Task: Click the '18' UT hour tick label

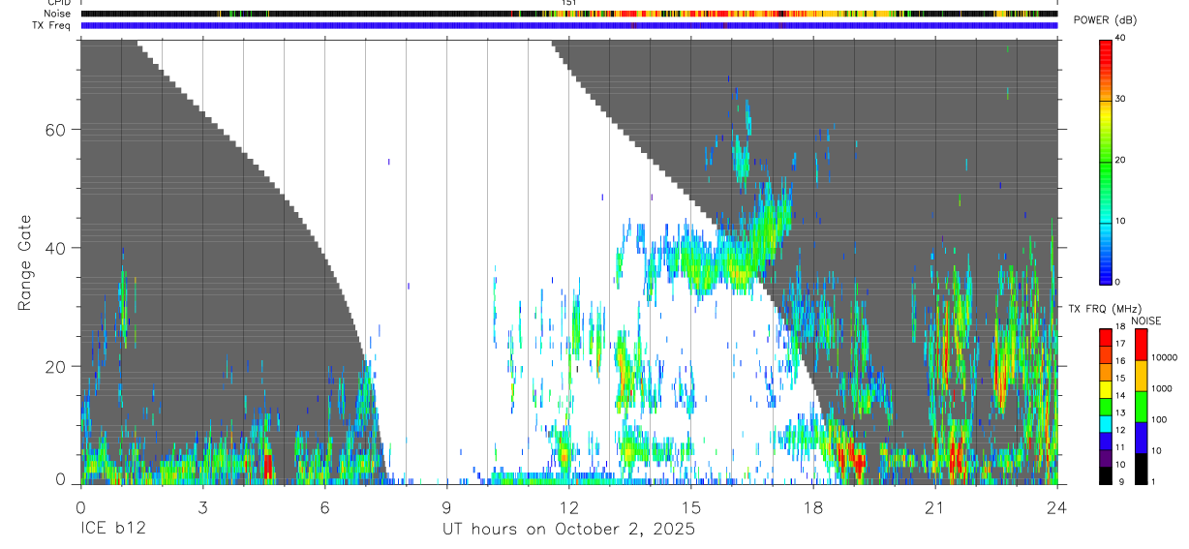Action: (813, 506)
